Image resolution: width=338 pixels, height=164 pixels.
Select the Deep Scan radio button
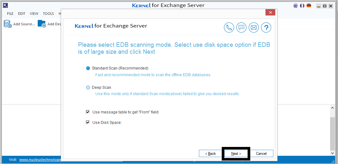coord(88,88)
